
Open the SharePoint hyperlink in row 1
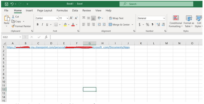click(x=68, y=47)
